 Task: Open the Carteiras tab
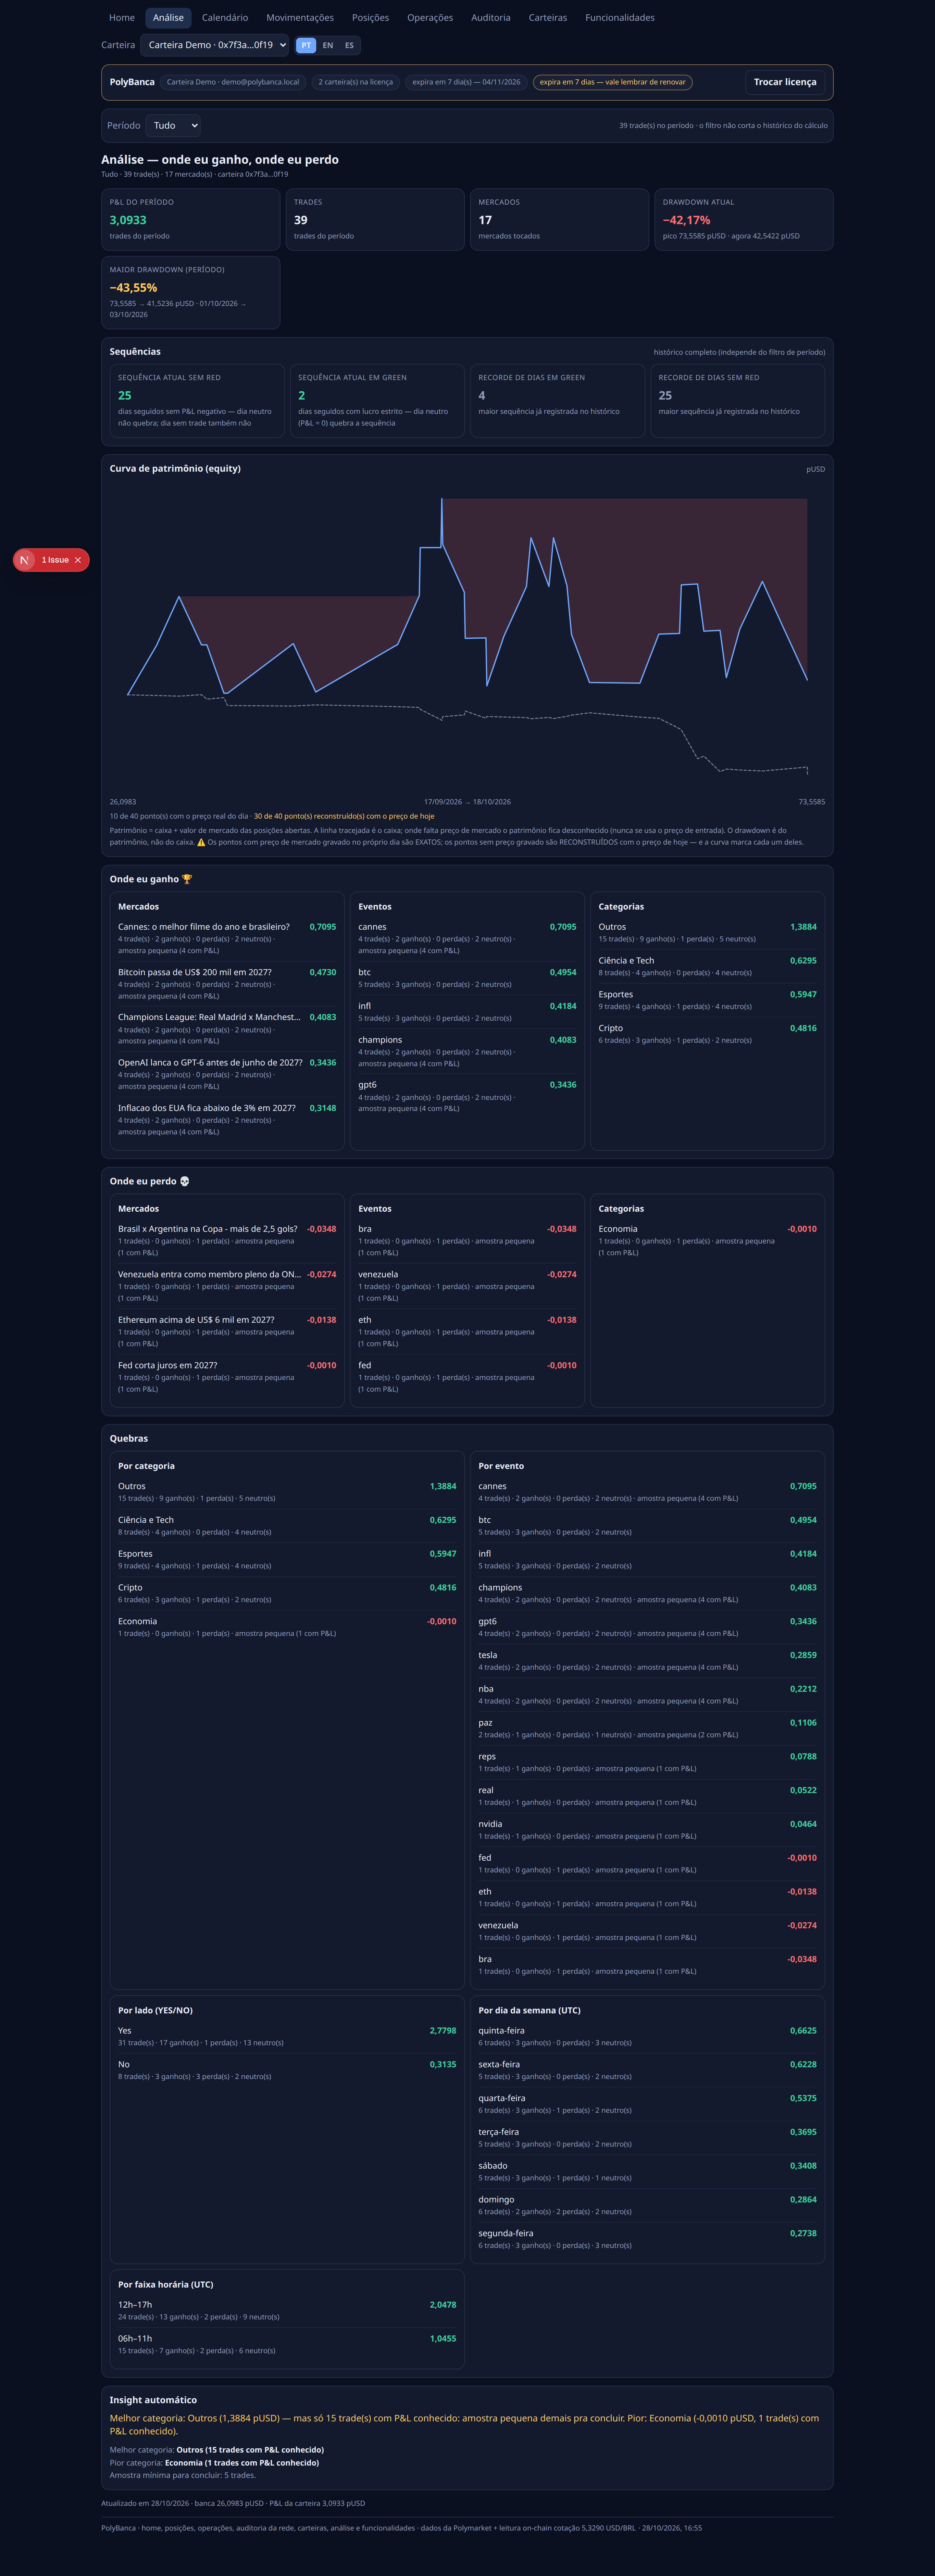(x=547, y=18)
